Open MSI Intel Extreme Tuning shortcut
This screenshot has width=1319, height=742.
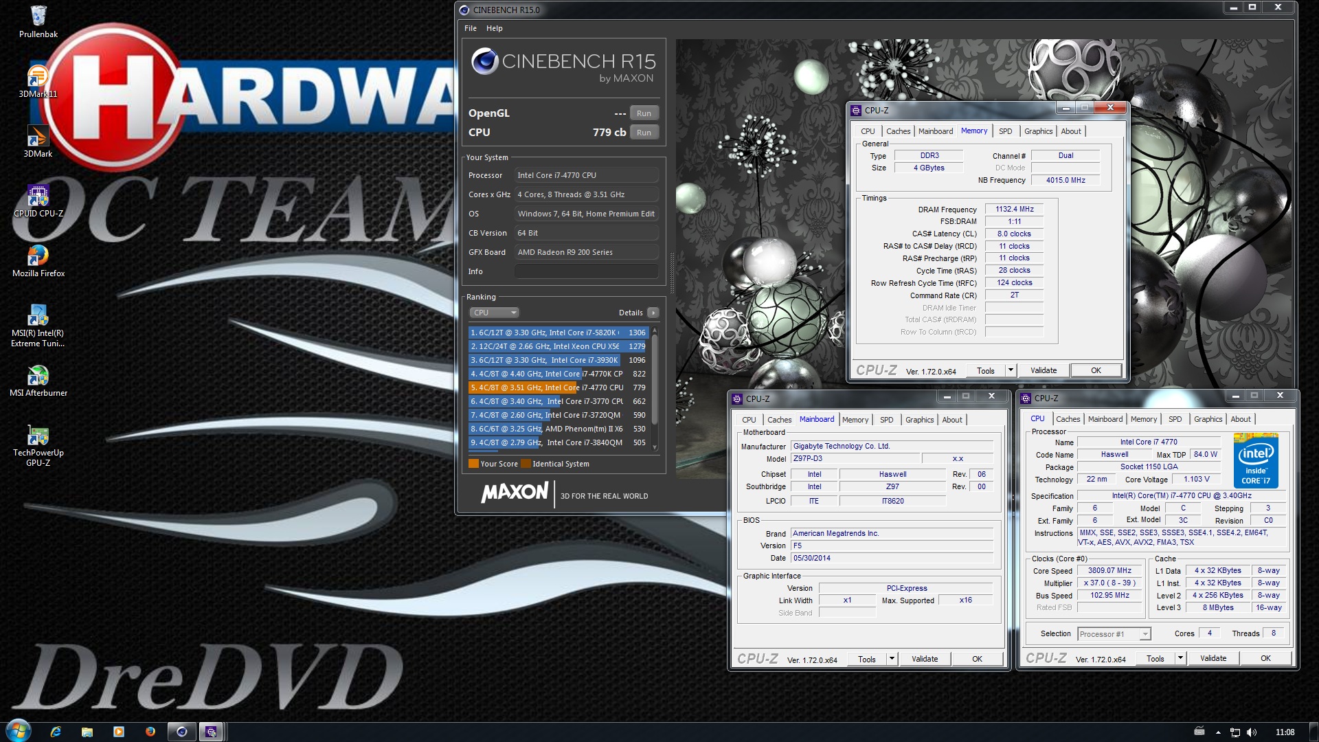click(38, 325)
